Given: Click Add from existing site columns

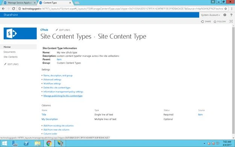Looking at the screenshot, I should point(58,126).
